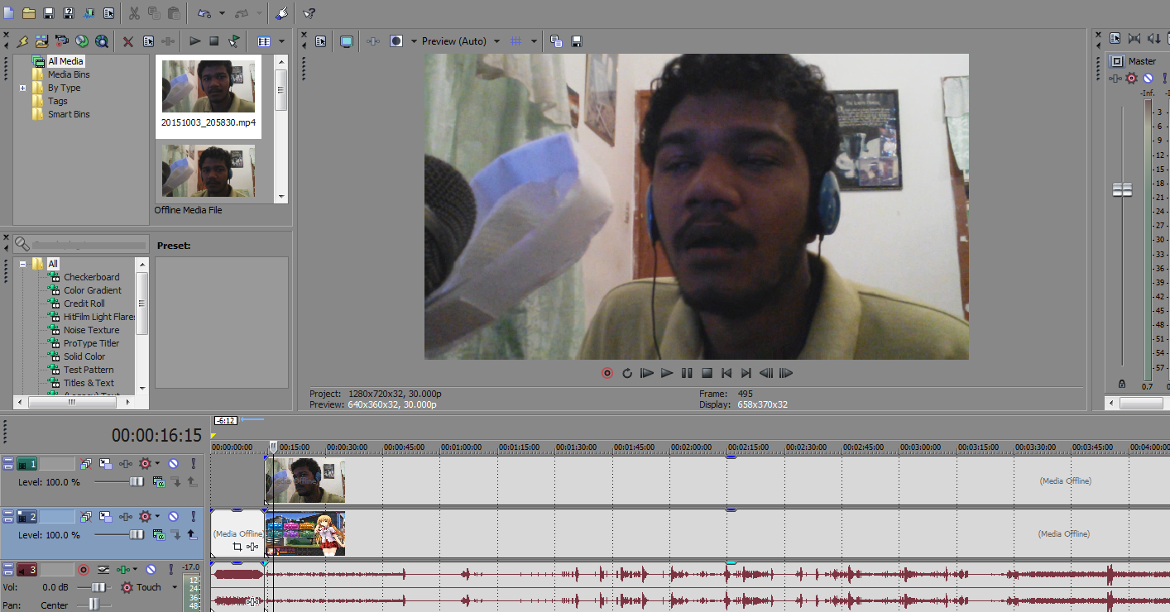Image resolution: width=1170 pixels, height=612 pixels.
Task: Click the Import Media icon
Action: click(x=41, y=41)
